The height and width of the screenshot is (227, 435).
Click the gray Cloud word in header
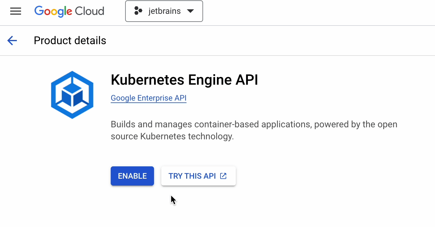pos(89,11)
